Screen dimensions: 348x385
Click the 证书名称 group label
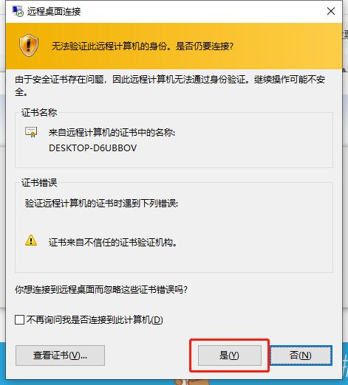tap(39, 113)
